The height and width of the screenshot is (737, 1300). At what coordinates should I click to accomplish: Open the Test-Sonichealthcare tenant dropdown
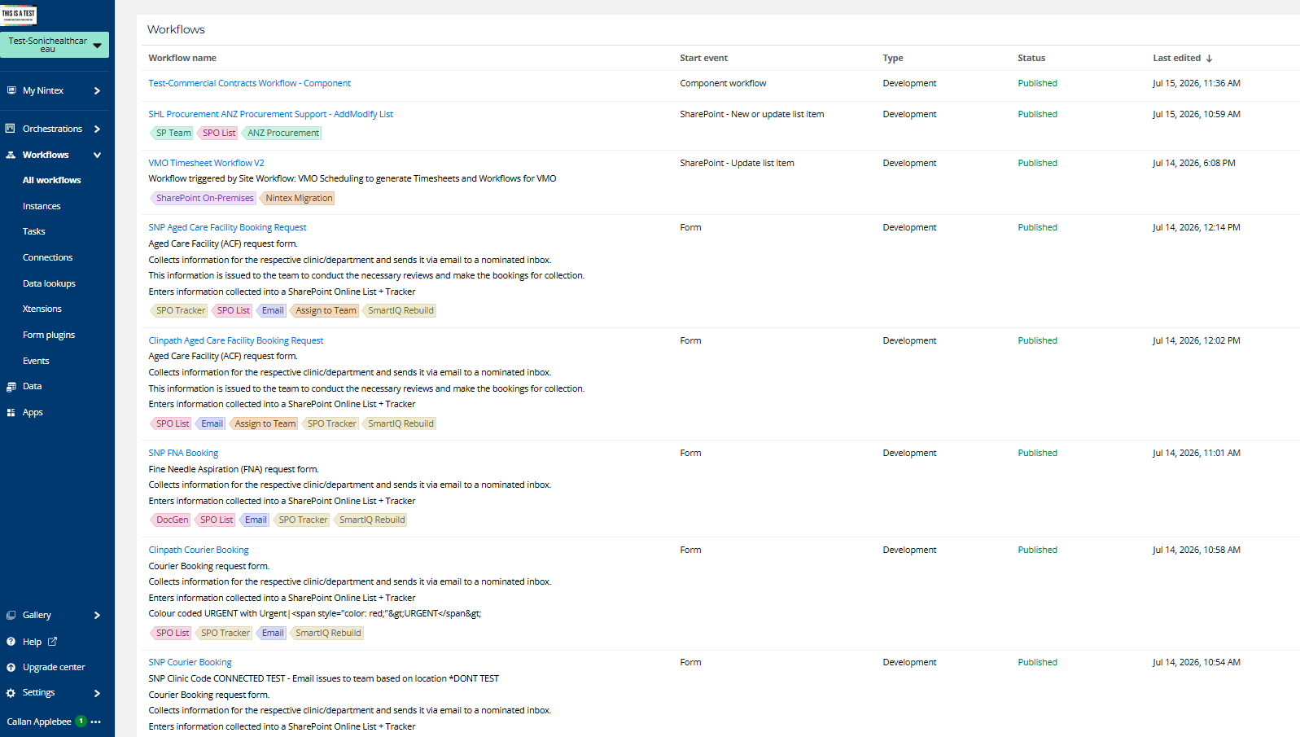click(55, 45)
